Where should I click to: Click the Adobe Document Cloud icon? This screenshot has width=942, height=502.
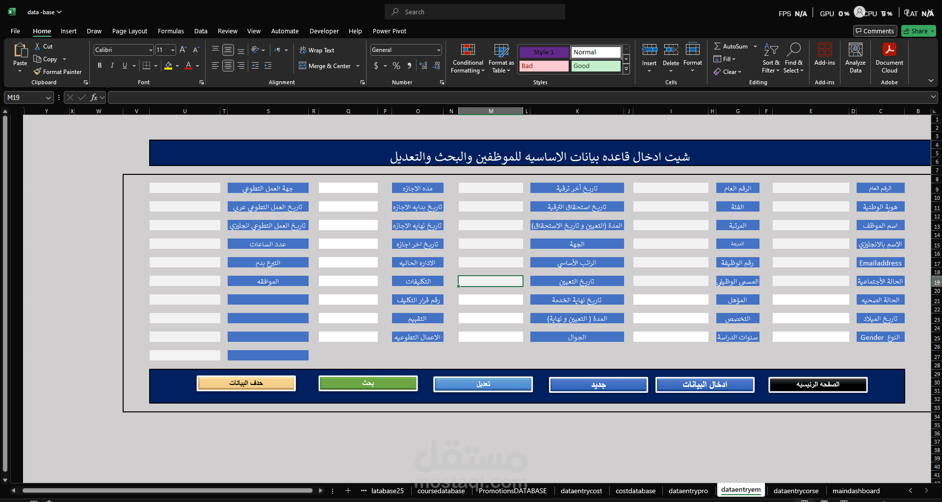pos(889,50)
